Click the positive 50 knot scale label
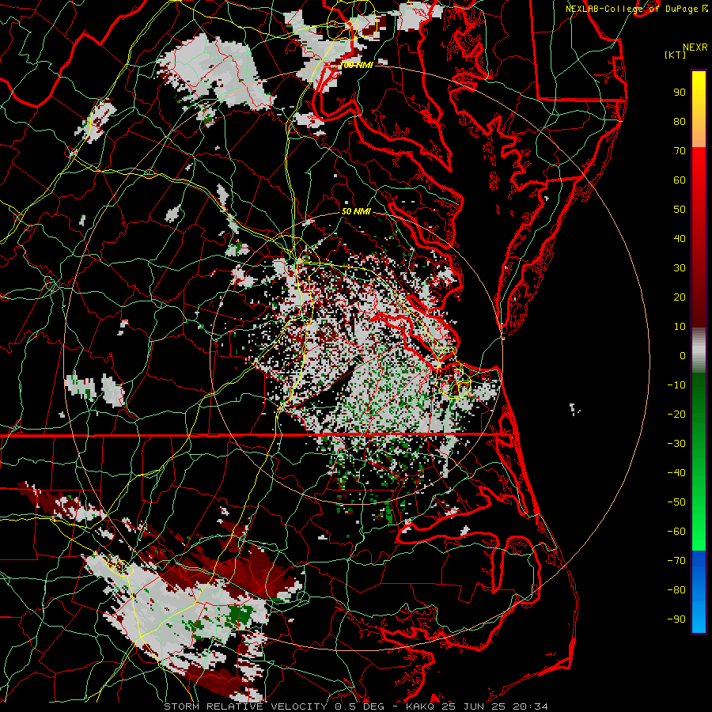This screenshot has height=712, width=712. (x=680, y=210)
